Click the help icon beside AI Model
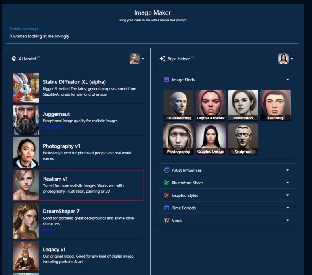 38,57
